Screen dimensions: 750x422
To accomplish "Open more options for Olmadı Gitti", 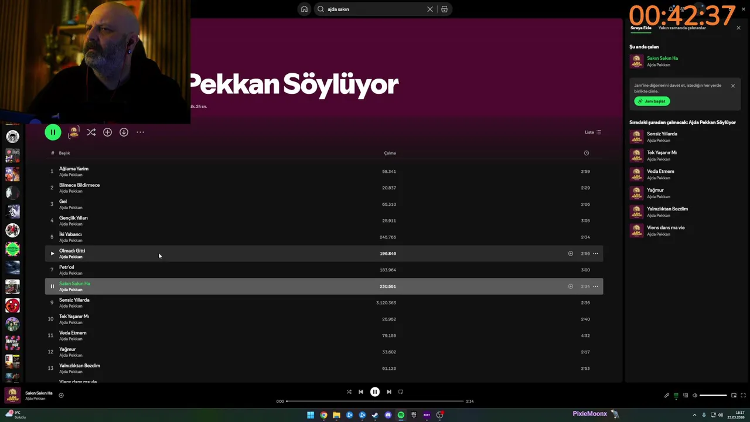I will tap(595, 254).
